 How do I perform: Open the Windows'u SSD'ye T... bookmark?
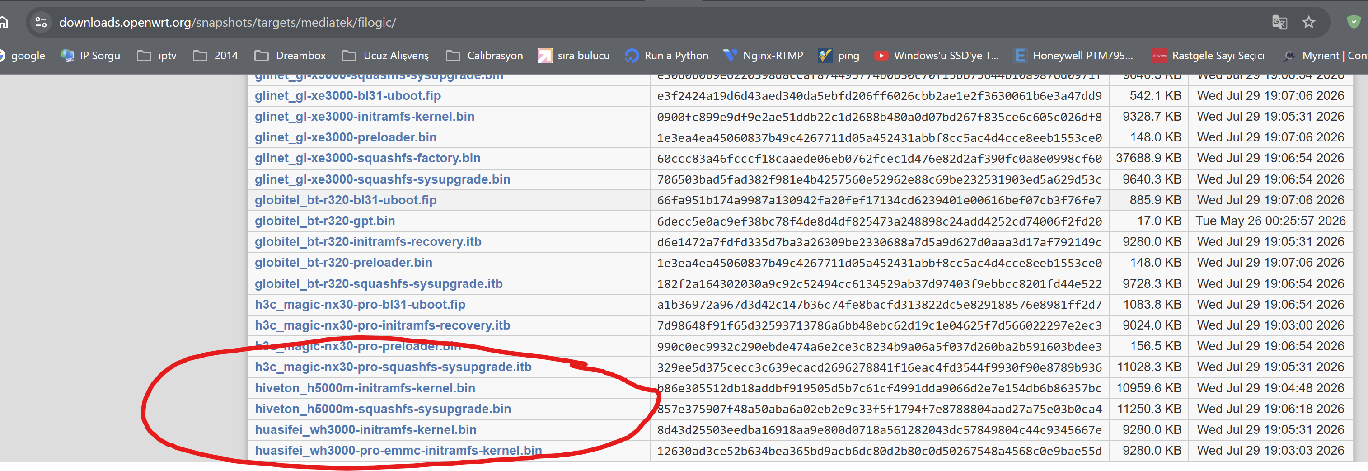coord(936,56)
